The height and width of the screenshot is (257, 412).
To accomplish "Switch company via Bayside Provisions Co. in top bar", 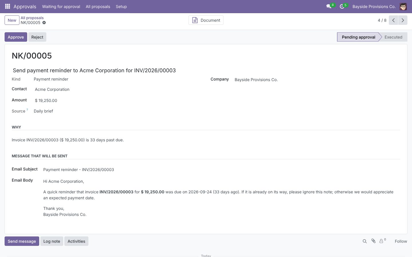I will point(374,6).
